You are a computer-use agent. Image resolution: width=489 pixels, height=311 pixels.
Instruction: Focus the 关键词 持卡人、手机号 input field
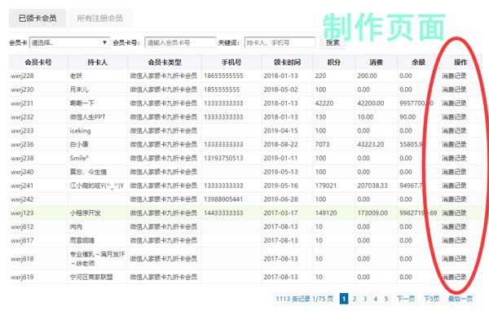[280, 42]
